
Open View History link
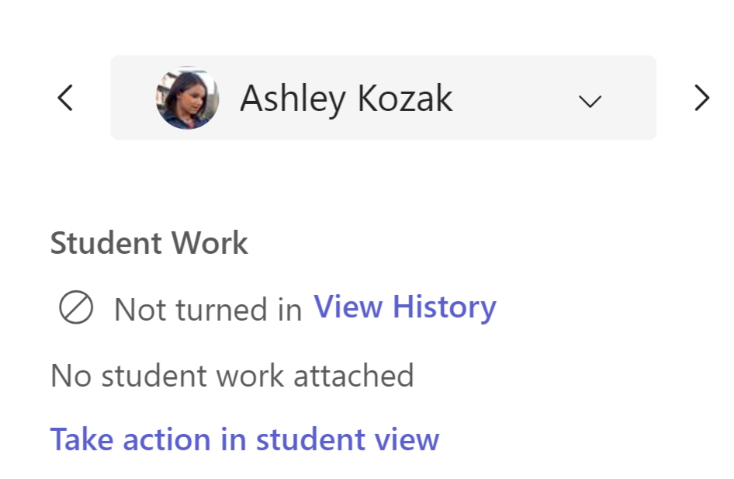coord(404,307)
